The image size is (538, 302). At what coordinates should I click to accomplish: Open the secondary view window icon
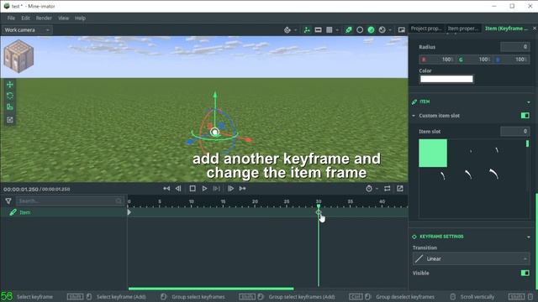point(402,30)
